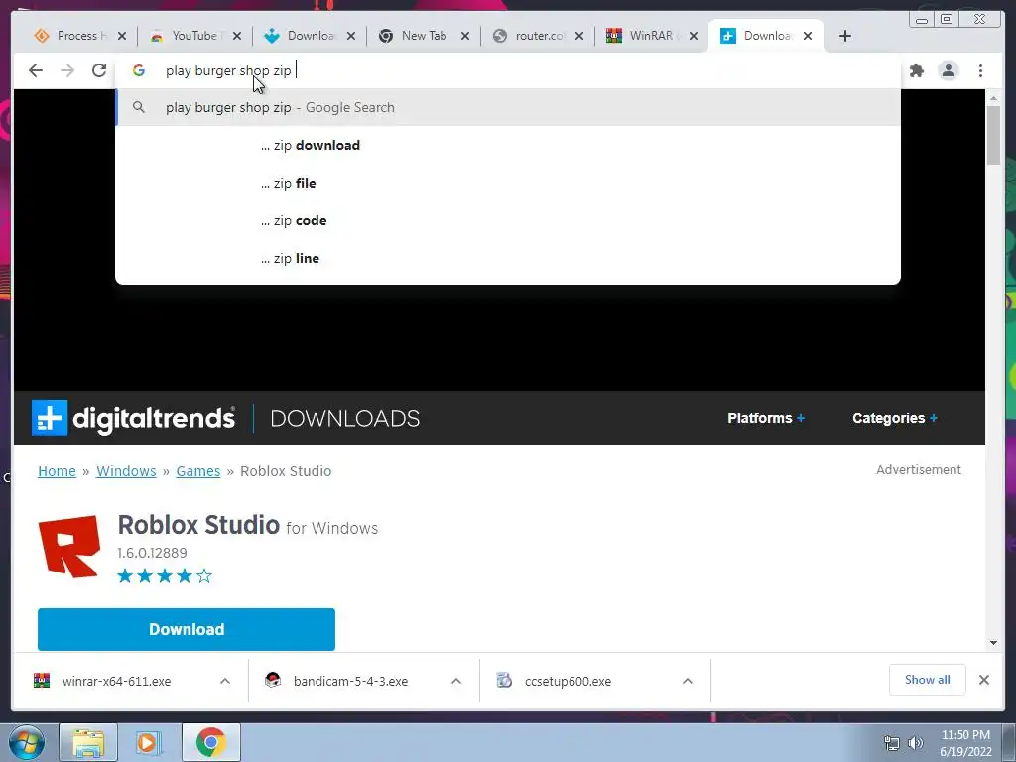The image size is (1016, 762).
Task: Expand options for bandicam-5-4-3.exe download
Action: [x=456, y=681]
